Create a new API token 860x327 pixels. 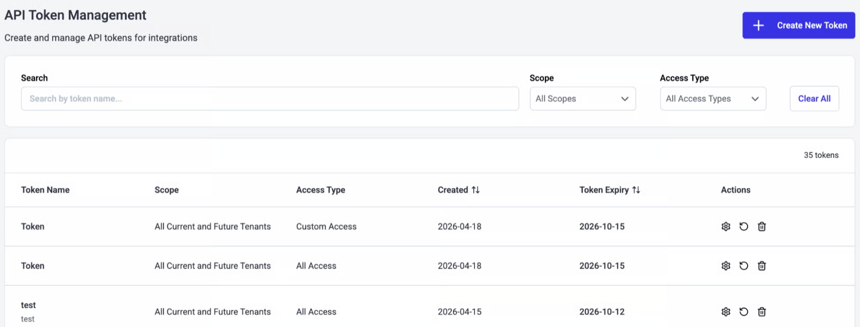click(x=798, y=25)
